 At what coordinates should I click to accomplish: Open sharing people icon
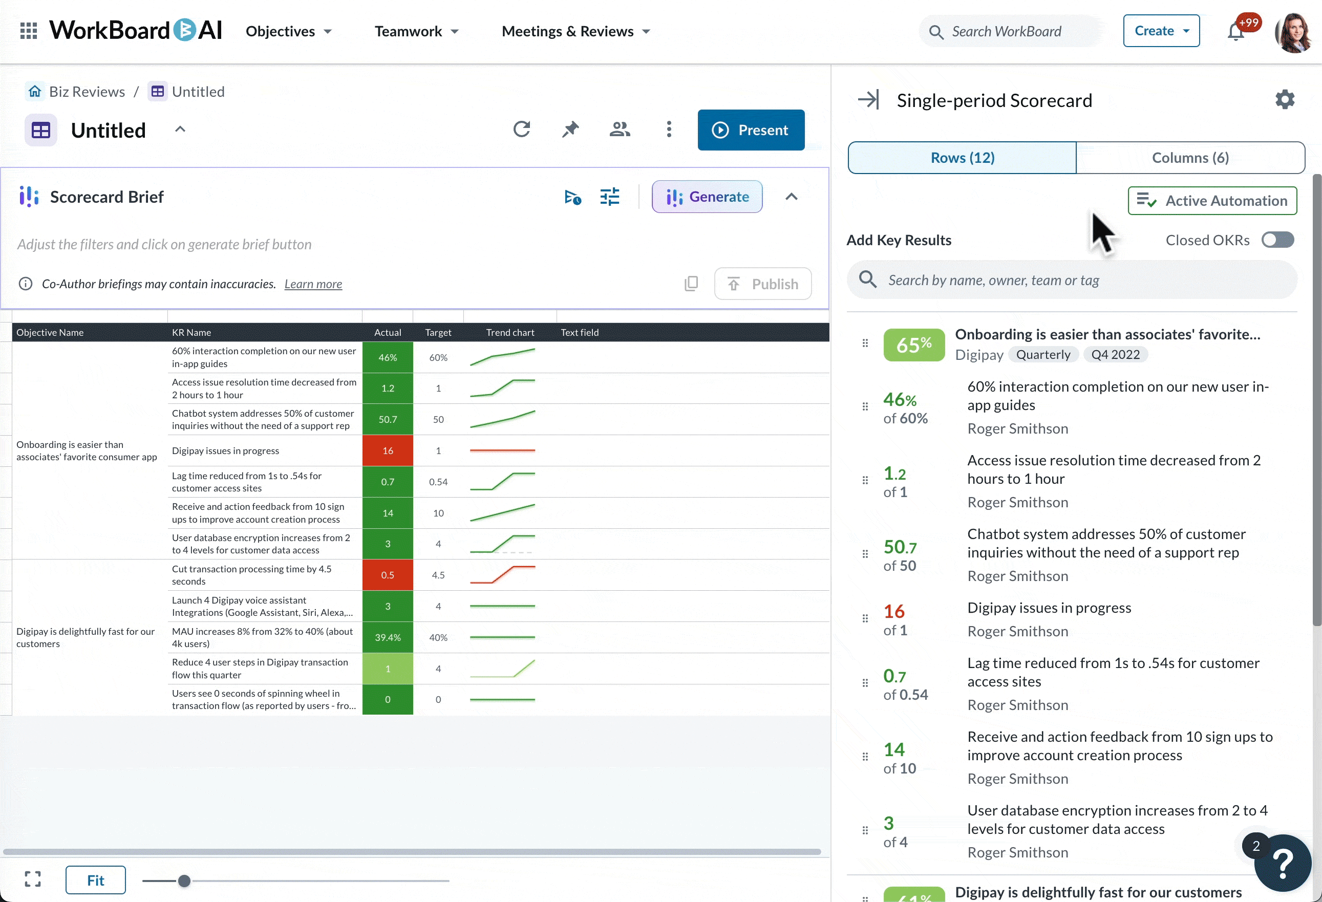pyautogui.click(x=620, y=130)
